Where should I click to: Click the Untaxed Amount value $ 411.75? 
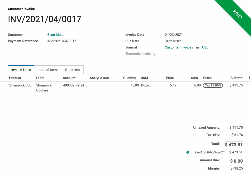point(236,127)
